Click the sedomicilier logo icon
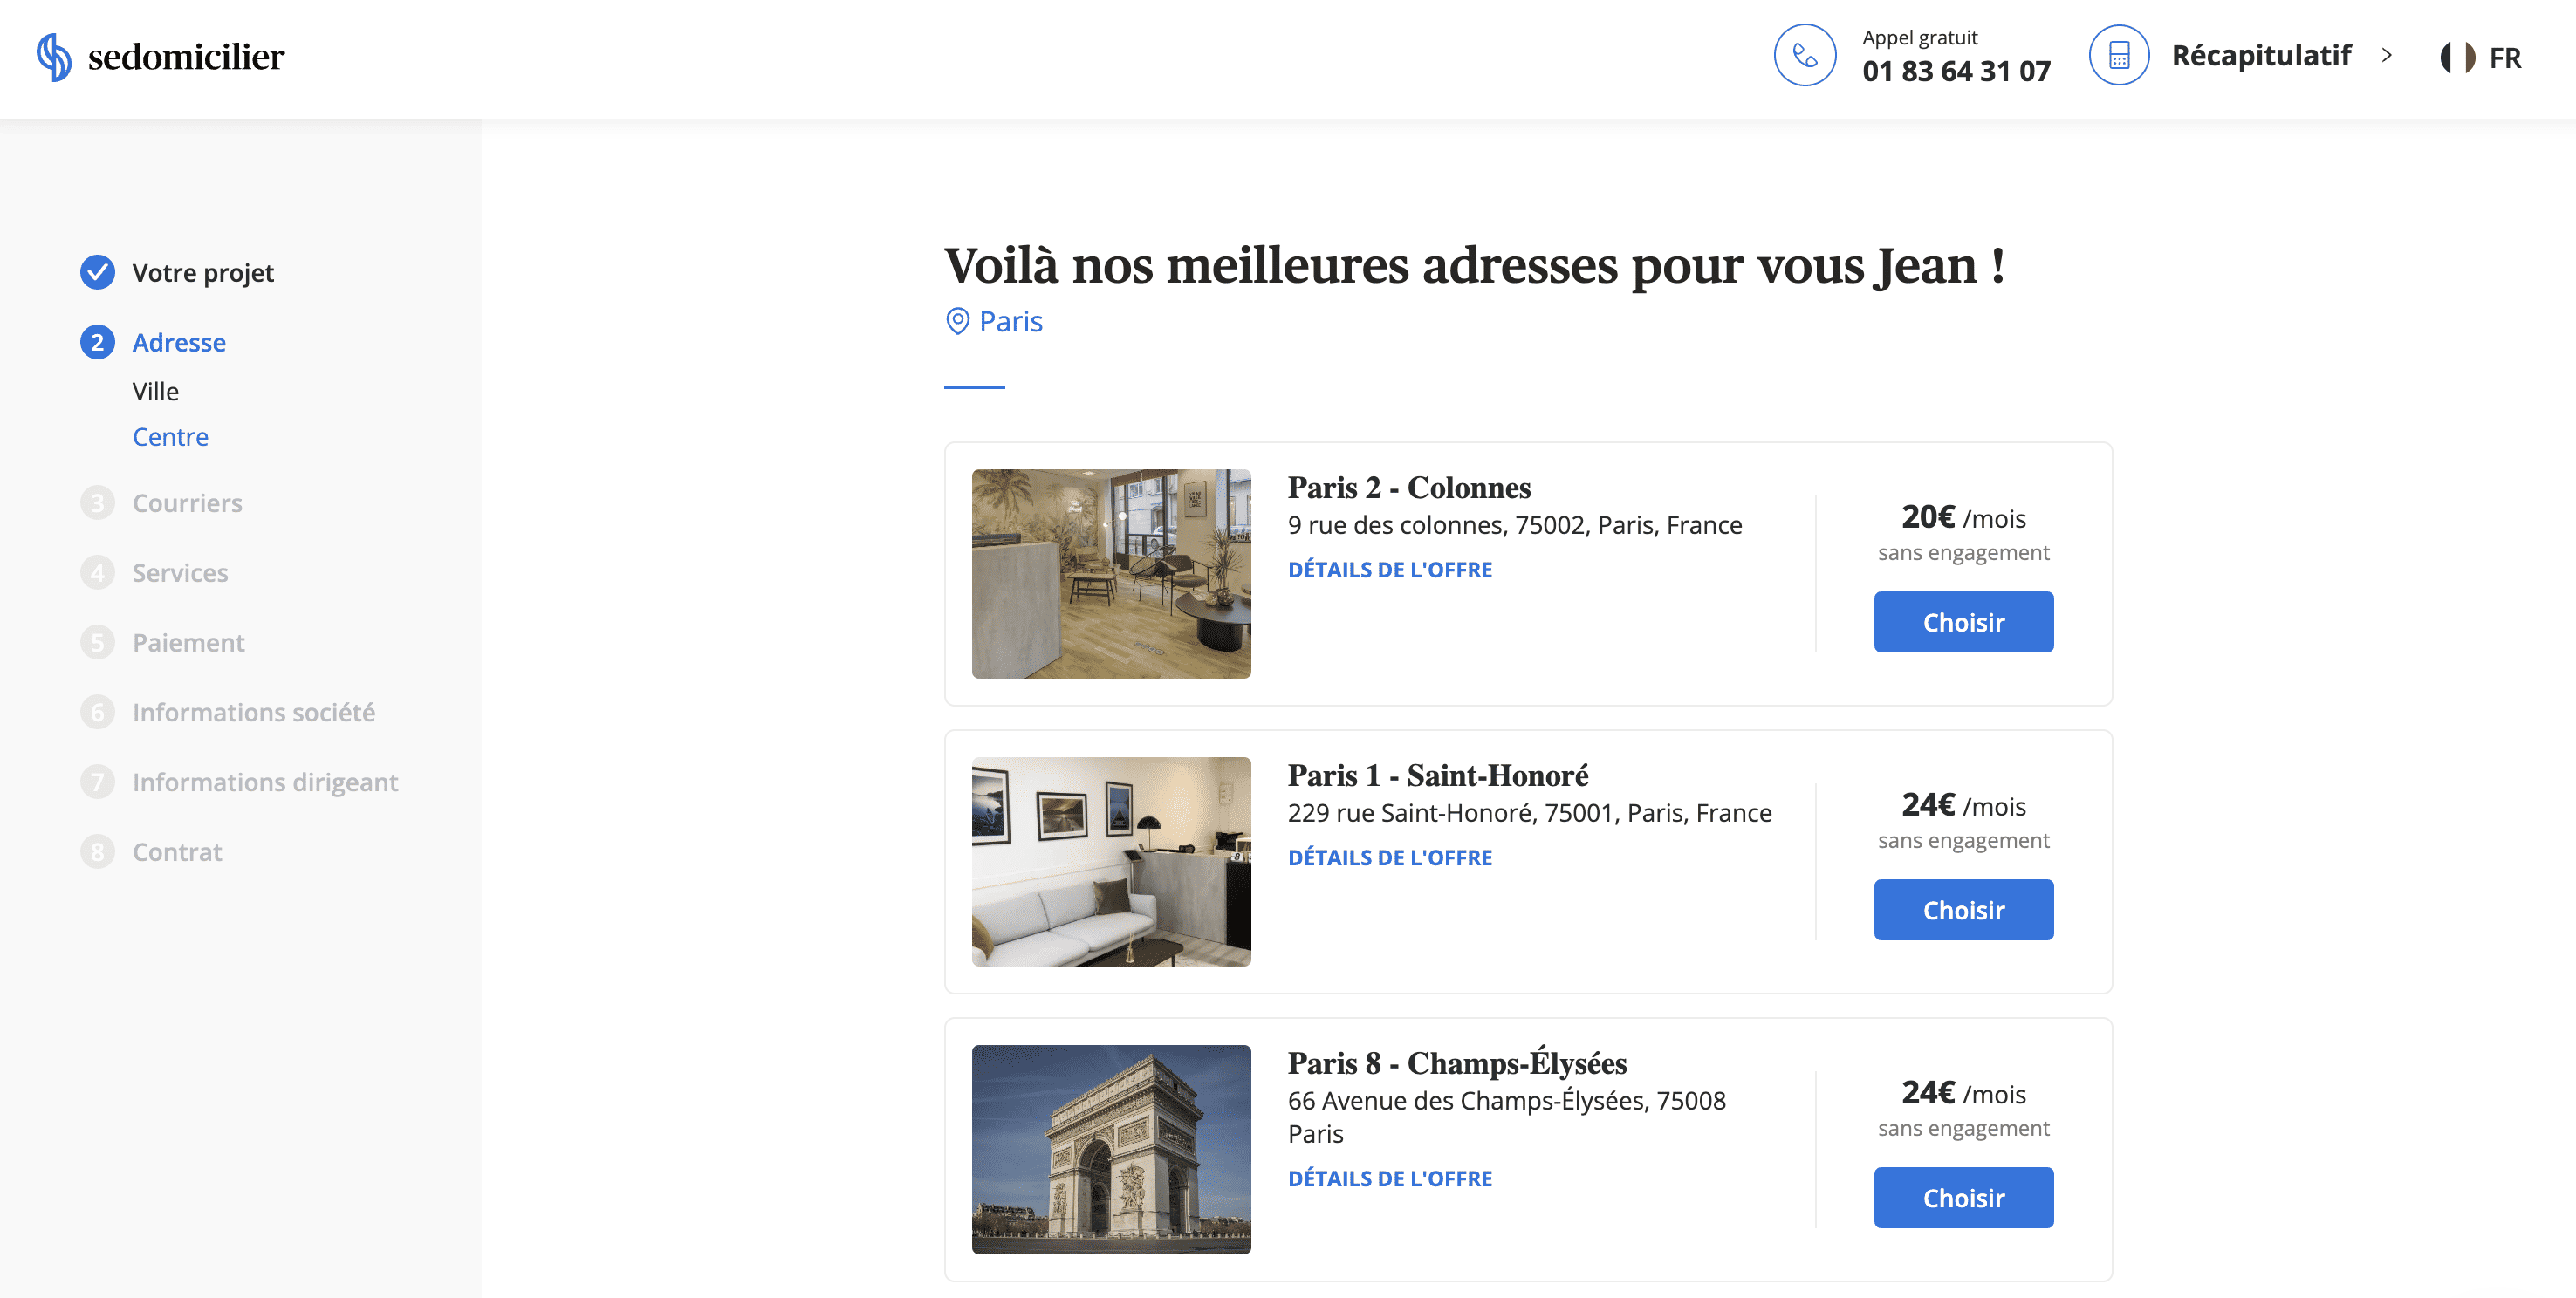2576x1298 pixels. (x=54, y=57)
